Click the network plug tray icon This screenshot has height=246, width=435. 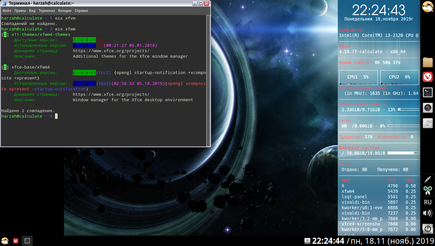(x=428, y=180)
